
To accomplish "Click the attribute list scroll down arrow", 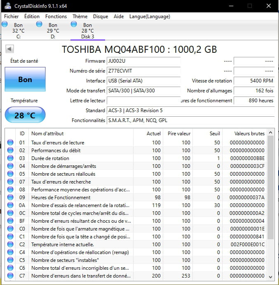I will pyautogui.click(x=270, y=277).
